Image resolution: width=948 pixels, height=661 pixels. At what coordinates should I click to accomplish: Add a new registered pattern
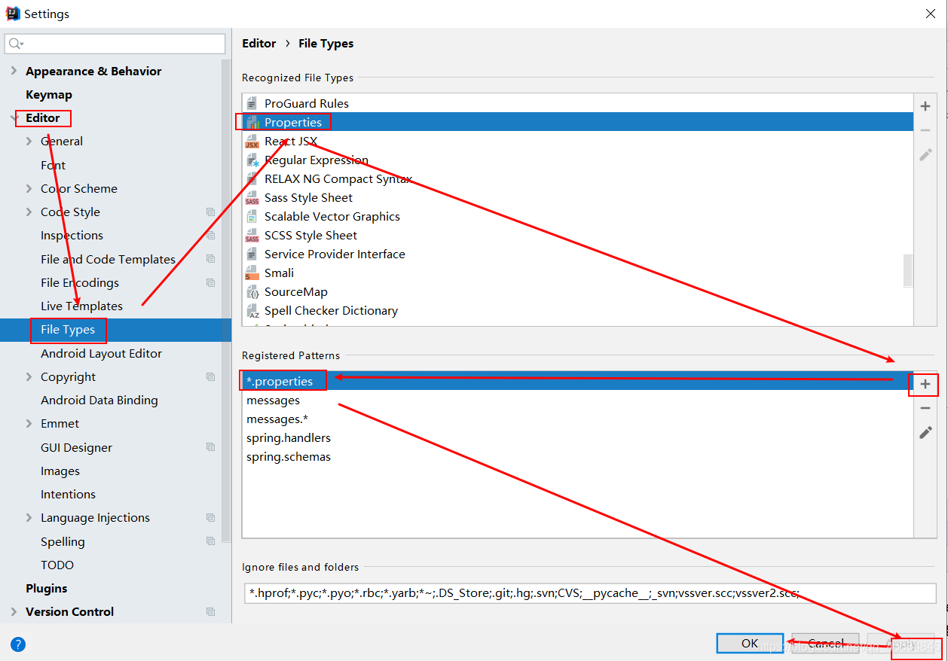click(x=925, y=384)
